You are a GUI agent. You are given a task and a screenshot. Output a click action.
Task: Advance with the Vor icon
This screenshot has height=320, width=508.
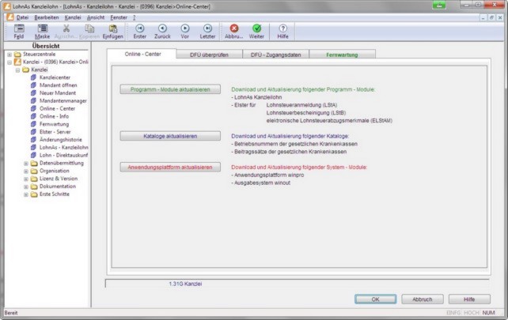(184, 32)
